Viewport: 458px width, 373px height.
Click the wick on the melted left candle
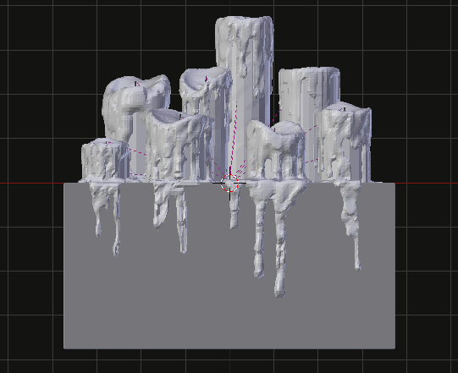coord(135,84)
